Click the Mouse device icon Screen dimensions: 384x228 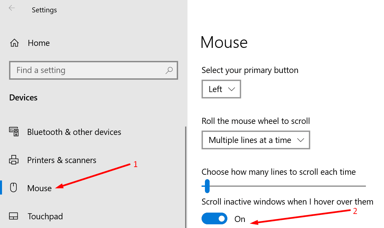[14, 188]
